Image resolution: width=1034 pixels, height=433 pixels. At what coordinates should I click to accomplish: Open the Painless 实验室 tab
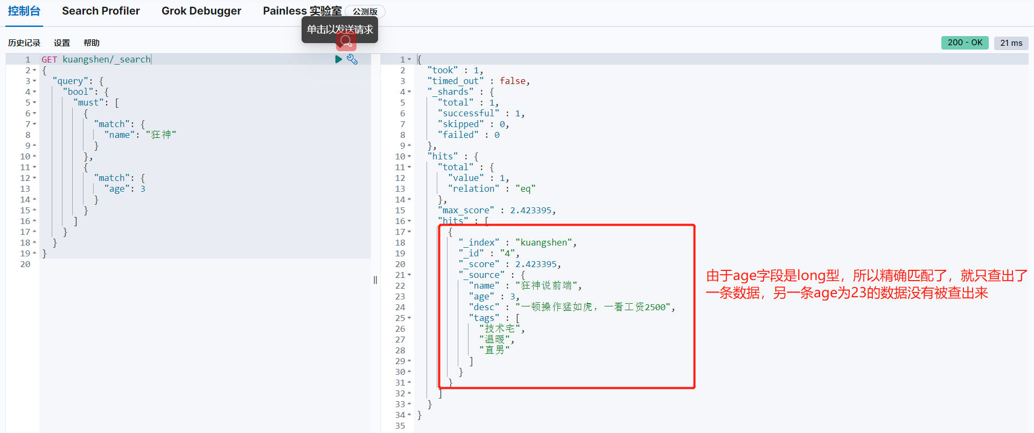(x=302, y=11)
